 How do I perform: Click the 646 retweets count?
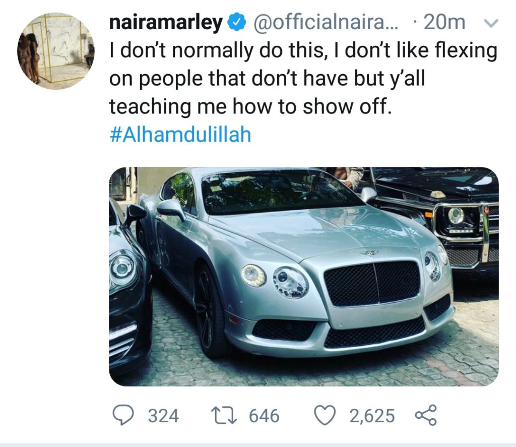(x=264, y=415)
